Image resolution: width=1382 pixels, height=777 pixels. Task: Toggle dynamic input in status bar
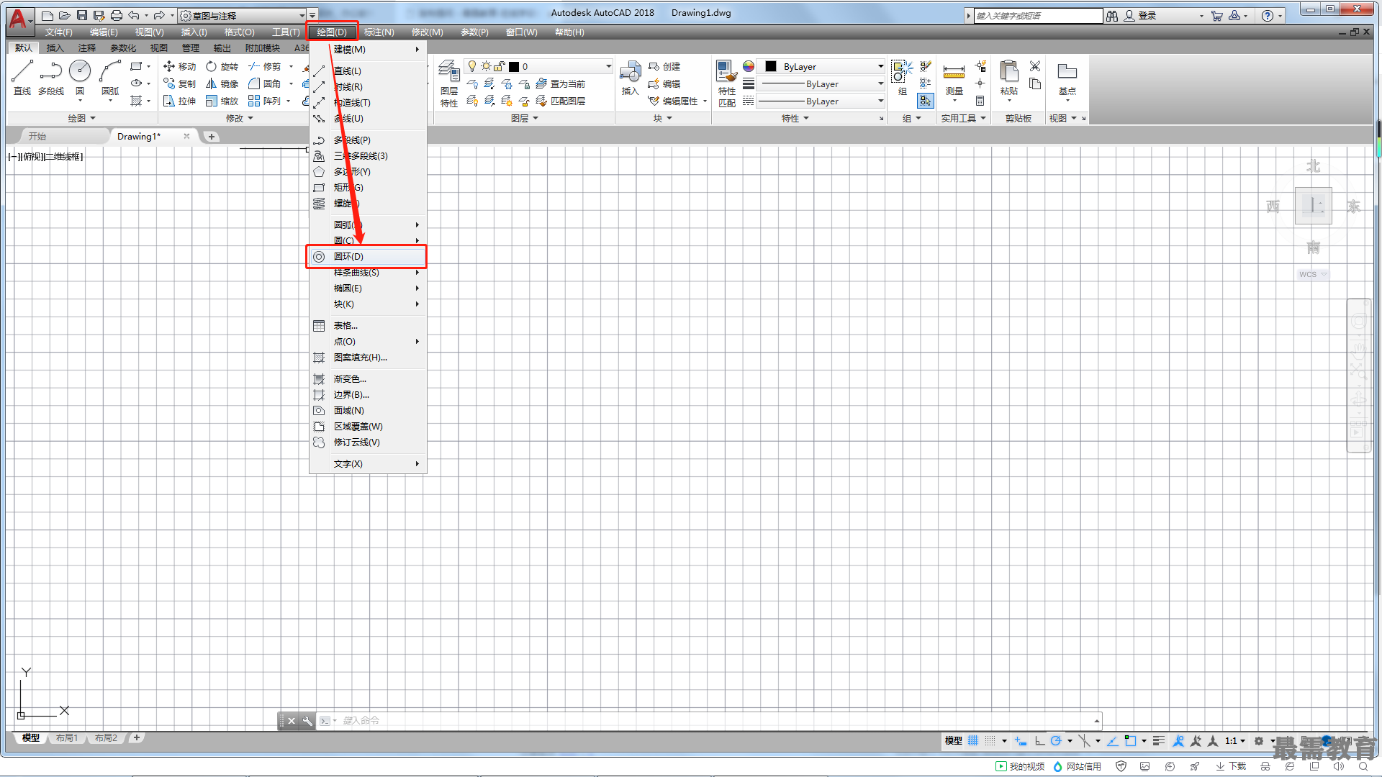(1021, 740)
